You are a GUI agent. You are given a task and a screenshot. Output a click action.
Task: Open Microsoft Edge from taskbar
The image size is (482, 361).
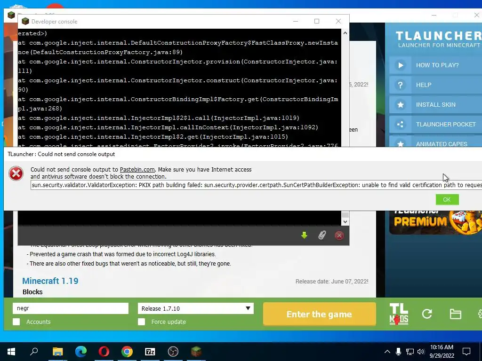coord(81,352)
